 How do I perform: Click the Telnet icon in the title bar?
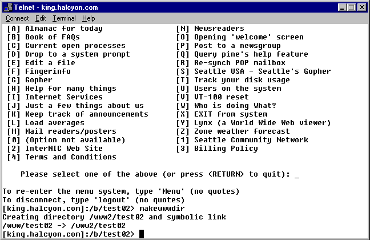(x=7, y=7)
